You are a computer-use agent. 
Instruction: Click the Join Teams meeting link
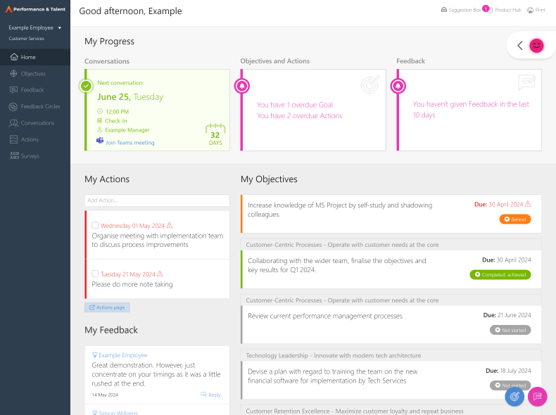click(129, 143)
